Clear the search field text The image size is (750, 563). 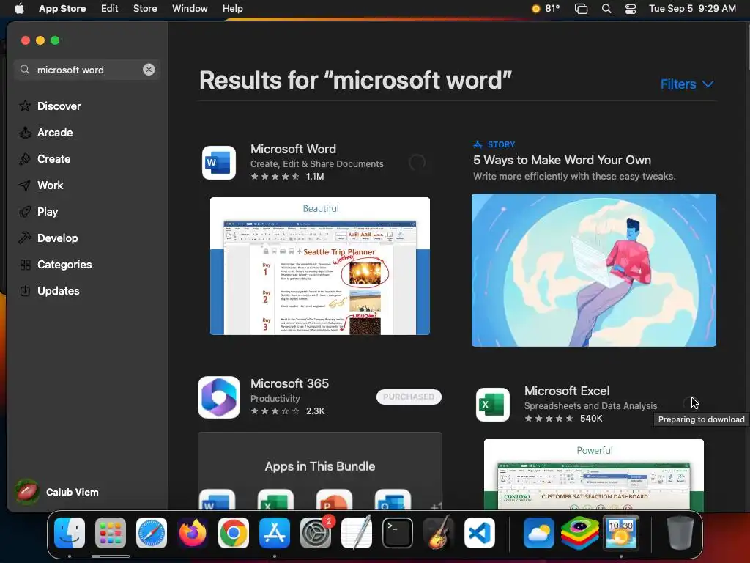[149, 70]
